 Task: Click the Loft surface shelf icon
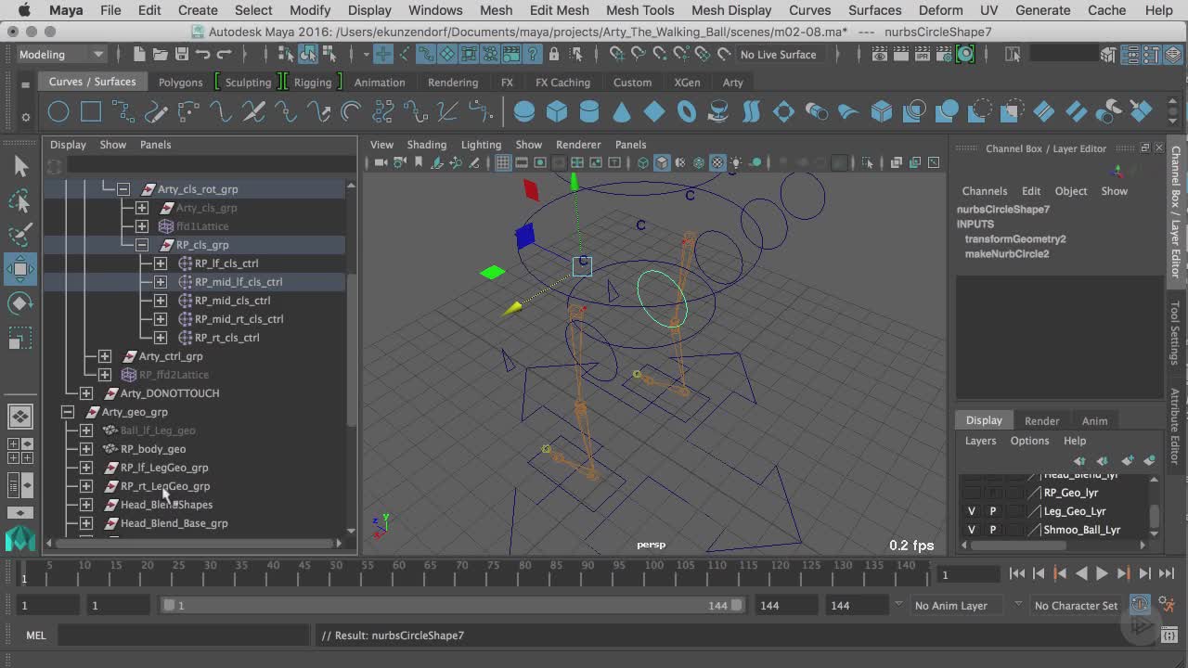[x=751, y=112]
